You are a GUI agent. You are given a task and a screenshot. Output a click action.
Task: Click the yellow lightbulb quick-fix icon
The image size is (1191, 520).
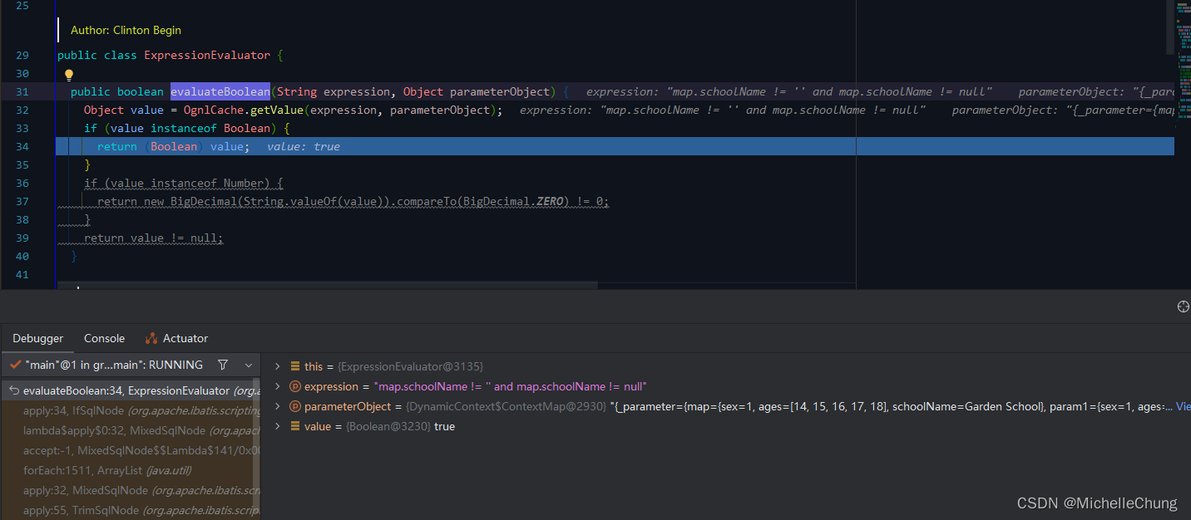point(70,74)
